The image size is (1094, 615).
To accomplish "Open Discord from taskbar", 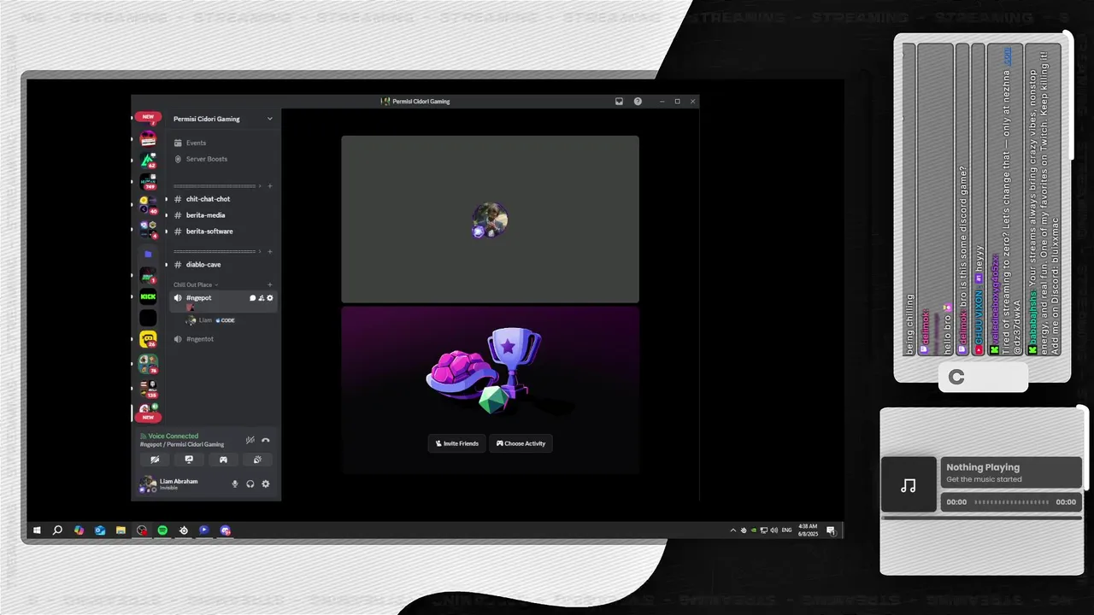I will [225, 530].
